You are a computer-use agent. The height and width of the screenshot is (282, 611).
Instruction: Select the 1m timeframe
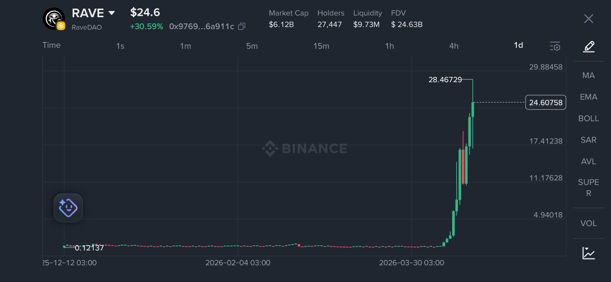click(x=185, y=46)
